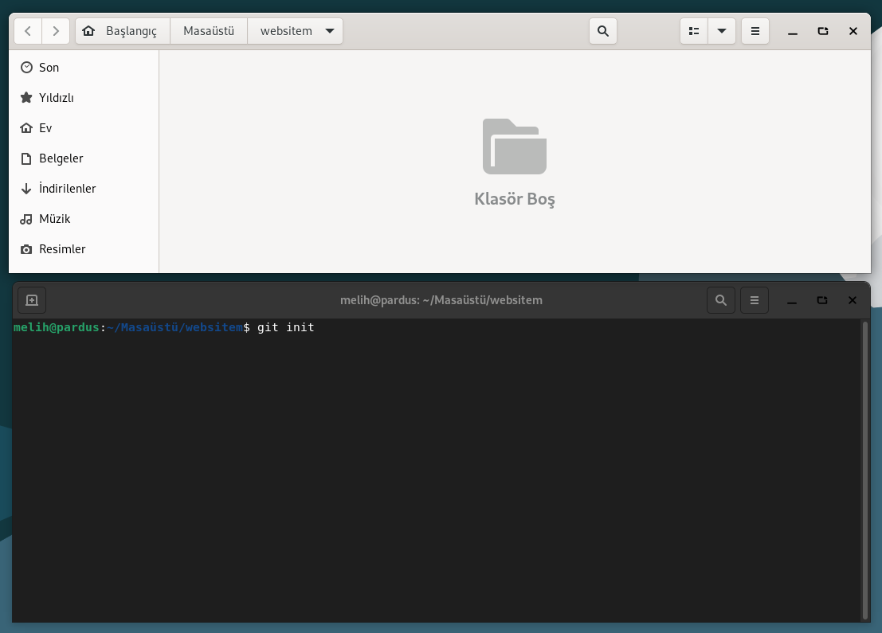Open the terminal hamburger menu

coord(755,300)
